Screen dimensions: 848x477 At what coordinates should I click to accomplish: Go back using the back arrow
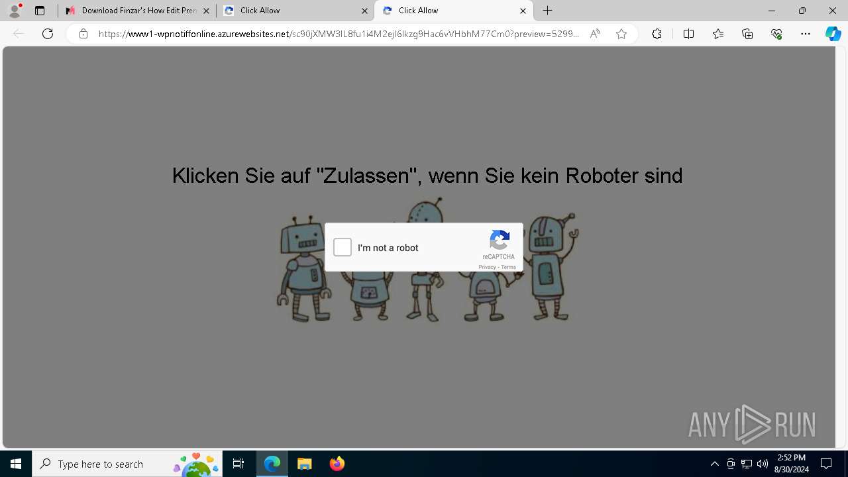click(x=19, y=34)
